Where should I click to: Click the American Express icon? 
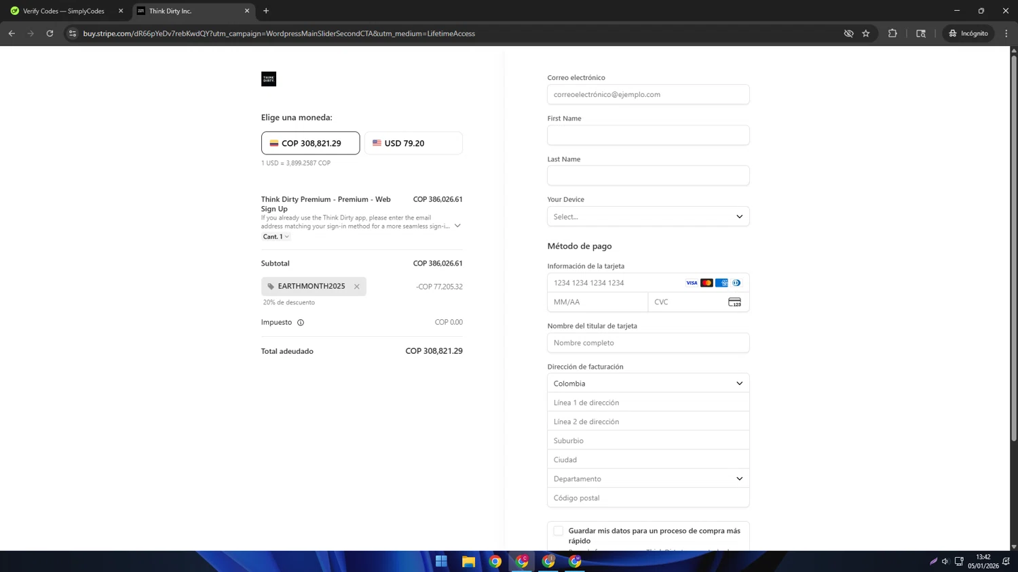click(x=721, y=283)
